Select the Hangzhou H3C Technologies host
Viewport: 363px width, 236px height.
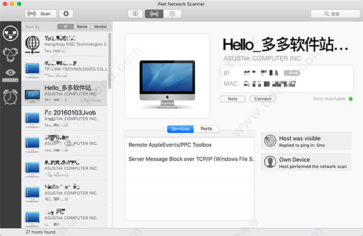(x=64, y=44)
